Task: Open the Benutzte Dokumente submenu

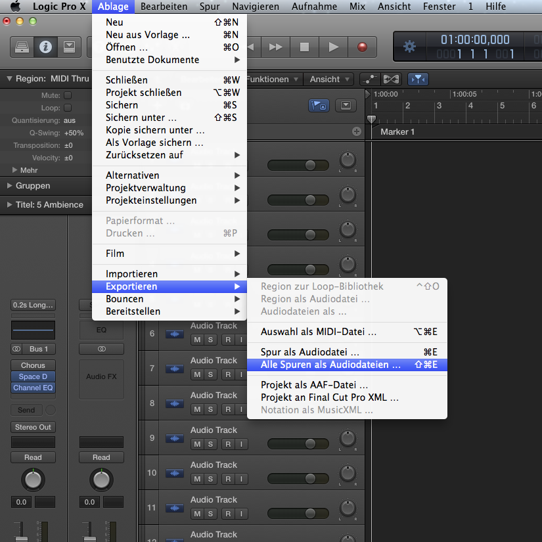Action: tap(169, 60)
